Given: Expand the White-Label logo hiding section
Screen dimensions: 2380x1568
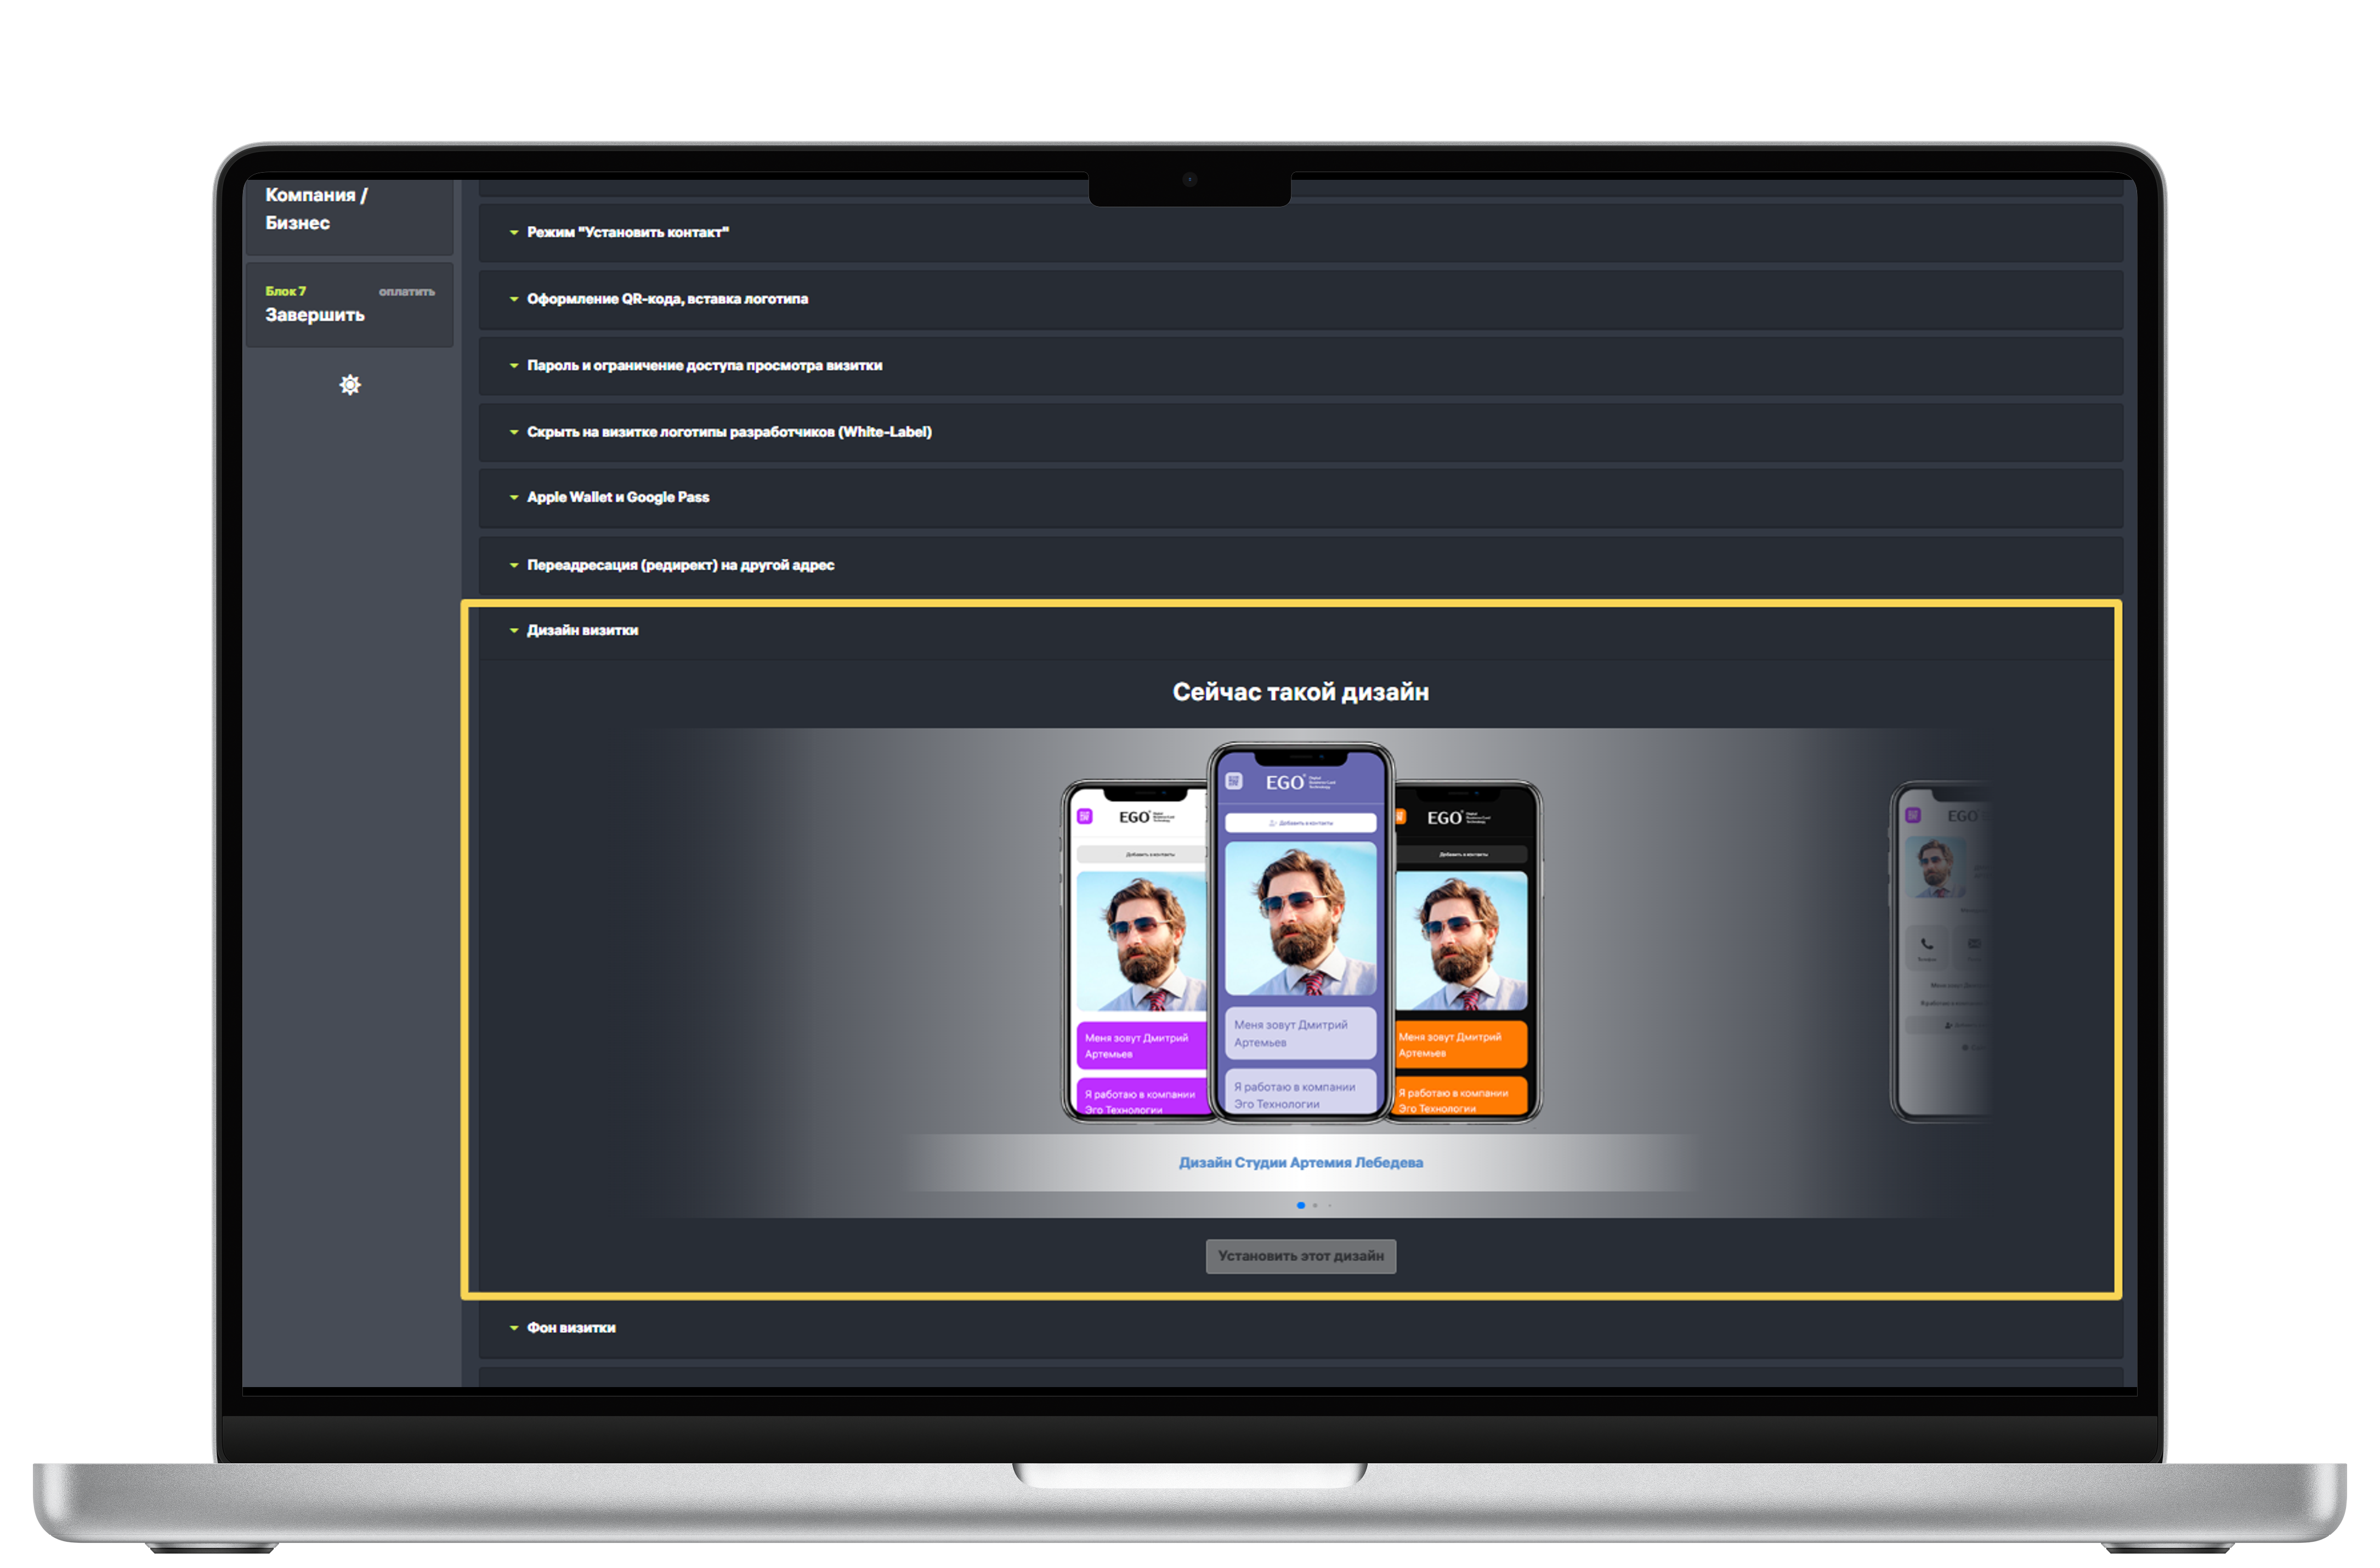Looking at the screenshot, I should click(x=728, y=432).
